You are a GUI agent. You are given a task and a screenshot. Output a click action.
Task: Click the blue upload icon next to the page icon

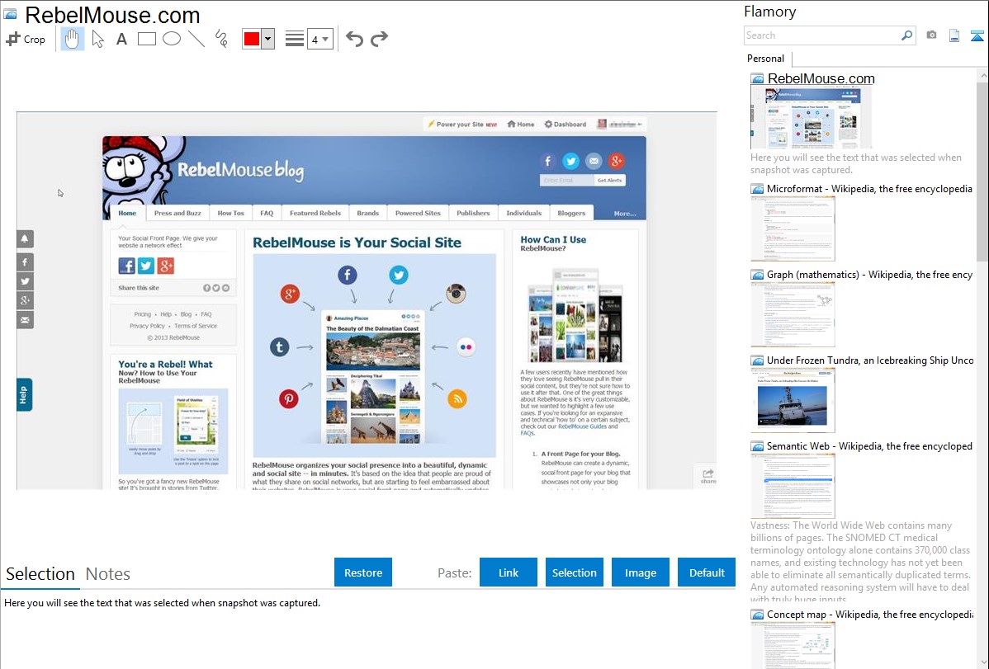click(977, 35)
